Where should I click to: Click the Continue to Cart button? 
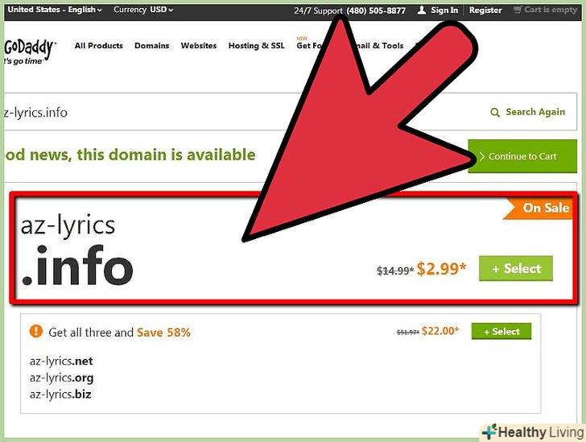522,156
